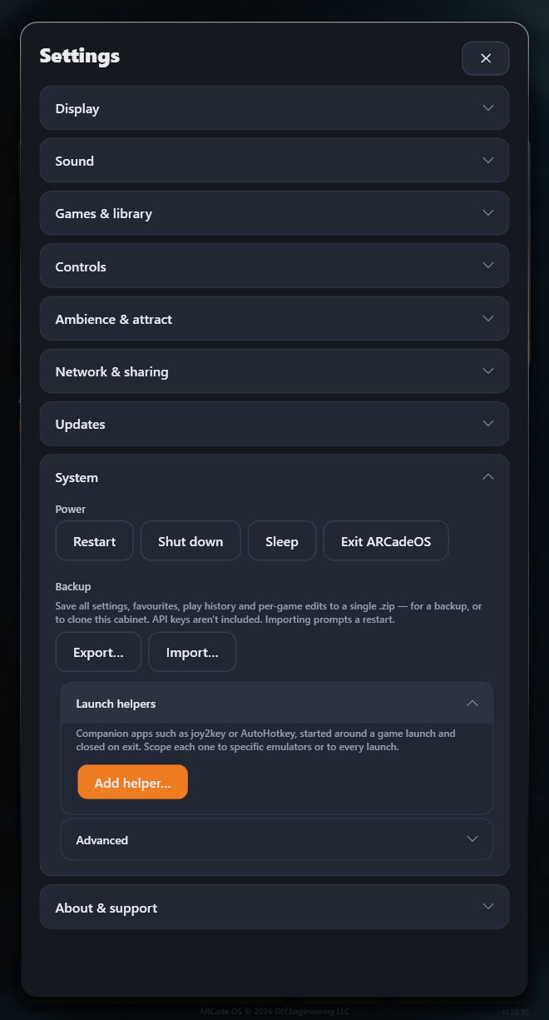Image resolution: width=549 pixels, height=1020 pixels.
Task: Open the Ambience & attract chevron
Action: tap(488, 318)
